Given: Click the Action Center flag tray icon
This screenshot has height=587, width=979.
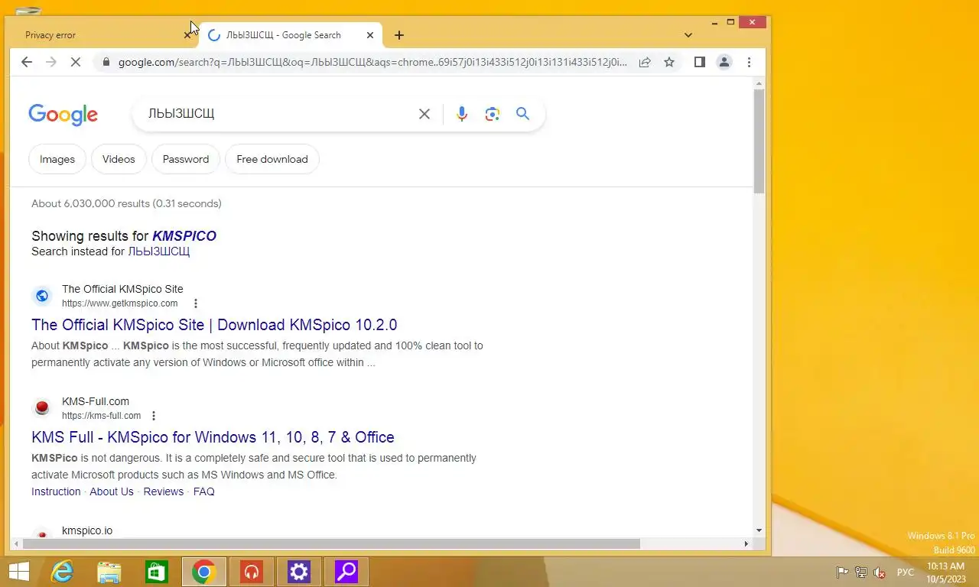Looking at the screenshot, I should point(842,572).
